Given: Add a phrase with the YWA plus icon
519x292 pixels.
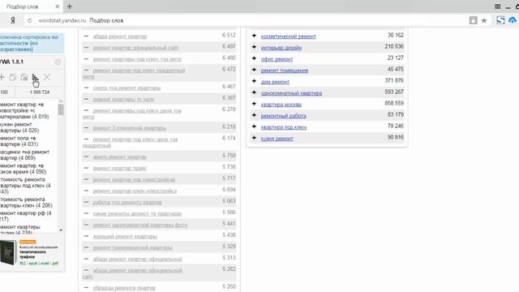Looking at the screenshot, I should tap(2, 78).
